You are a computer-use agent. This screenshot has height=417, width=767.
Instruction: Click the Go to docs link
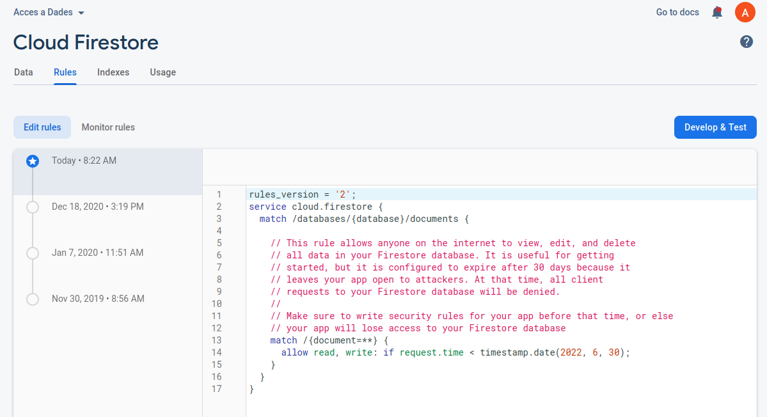tap(677, 12)
